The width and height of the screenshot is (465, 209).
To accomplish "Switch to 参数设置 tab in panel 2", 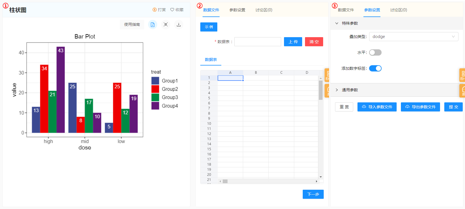I will (237, 10).
